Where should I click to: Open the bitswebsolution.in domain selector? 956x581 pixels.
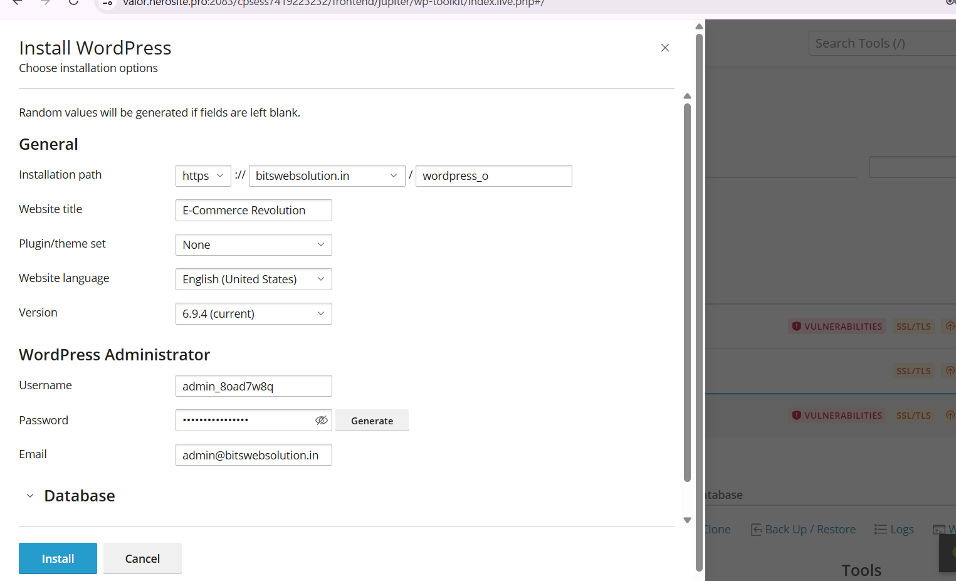[327, 175]
